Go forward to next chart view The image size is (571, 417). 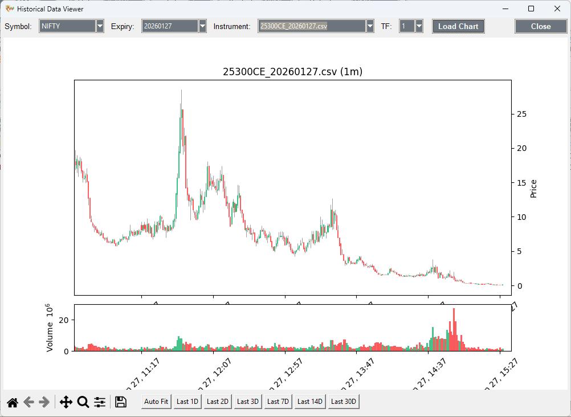45,402
